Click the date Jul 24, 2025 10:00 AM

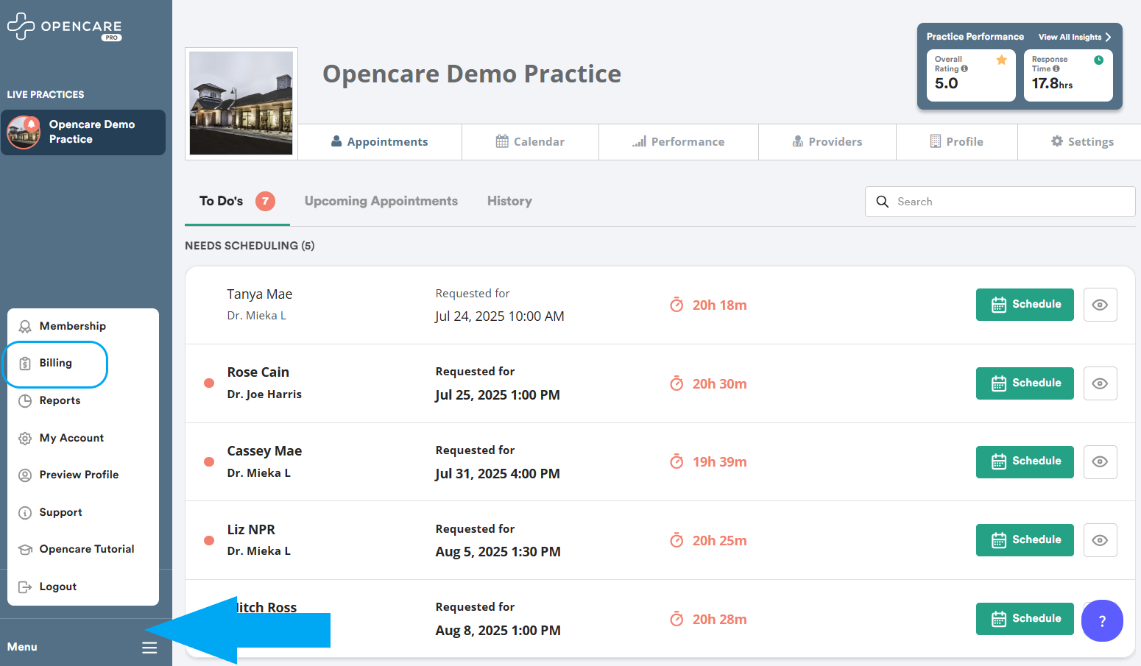(x=500, y=316)
